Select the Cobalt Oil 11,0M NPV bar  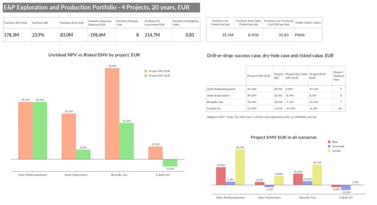(155, 153)
